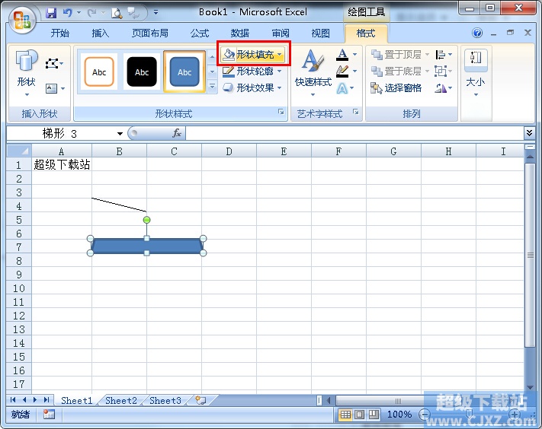This screenshot has width=542, height=429.
Task: Switch to the 视图 tab
Action: [x=320, y=33]
